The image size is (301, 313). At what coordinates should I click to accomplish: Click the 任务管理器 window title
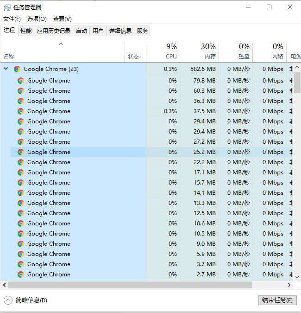27,7
